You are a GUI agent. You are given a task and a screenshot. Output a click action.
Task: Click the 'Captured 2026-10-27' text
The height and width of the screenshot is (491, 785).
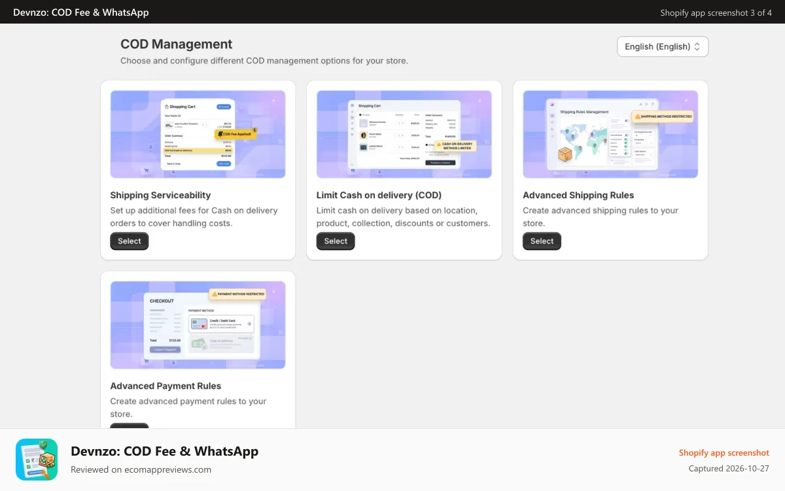tap(729, 469)
